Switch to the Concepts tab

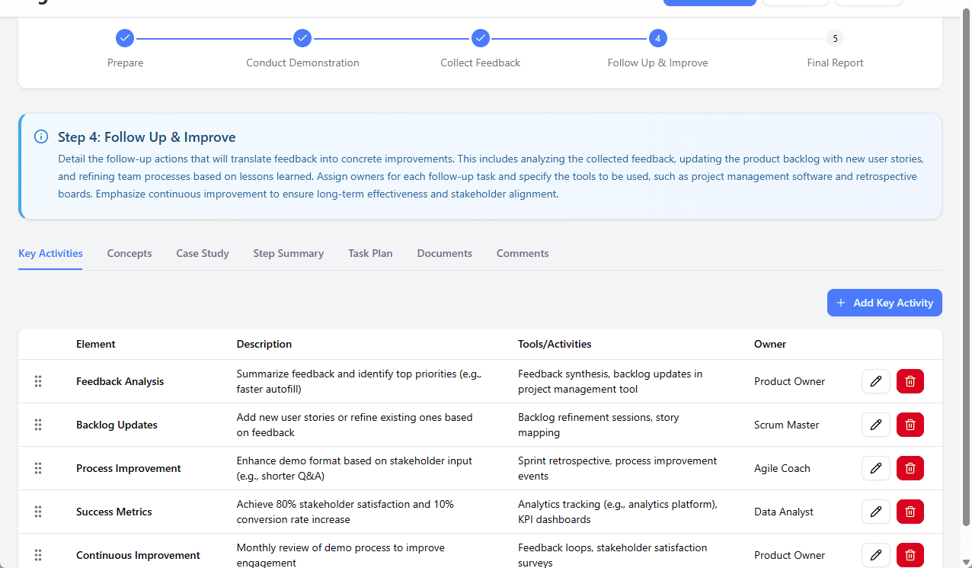pyautogui.click(x=129, y=253)
